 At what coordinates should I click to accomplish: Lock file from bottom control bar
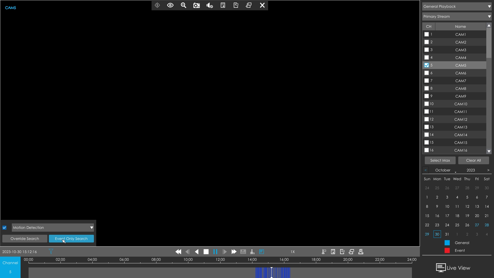(333, 252)
